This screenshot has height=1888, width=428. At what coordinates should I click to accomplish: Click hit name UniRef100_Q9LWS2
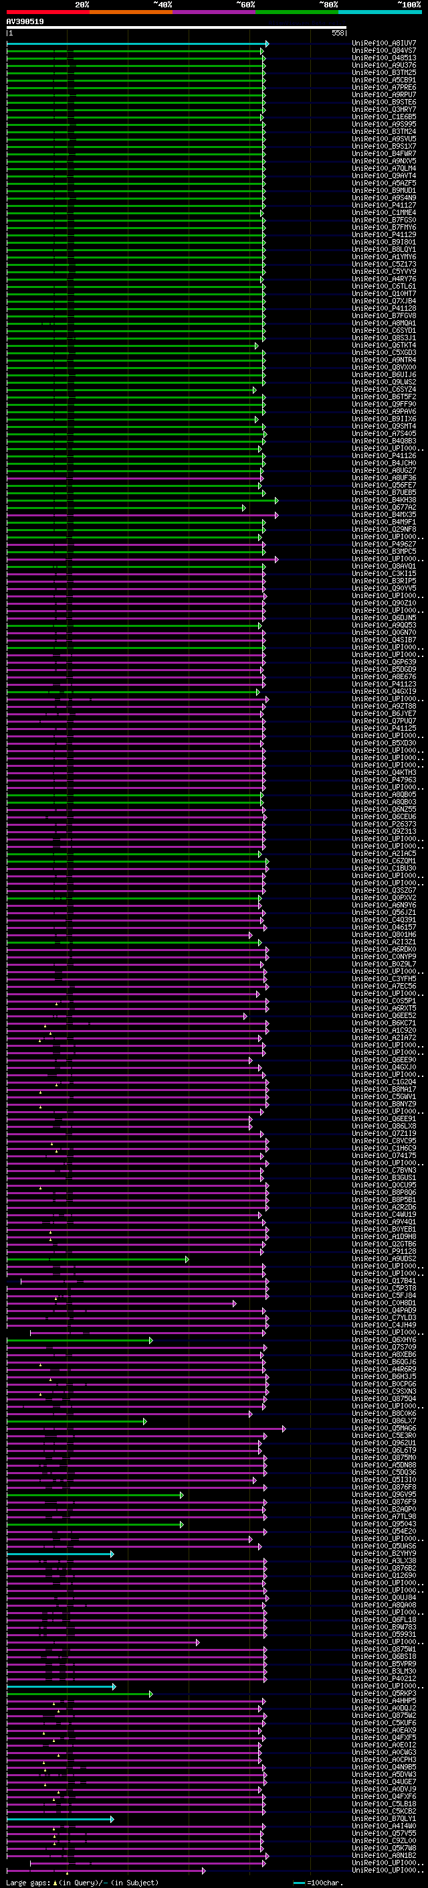coord(384,382)
